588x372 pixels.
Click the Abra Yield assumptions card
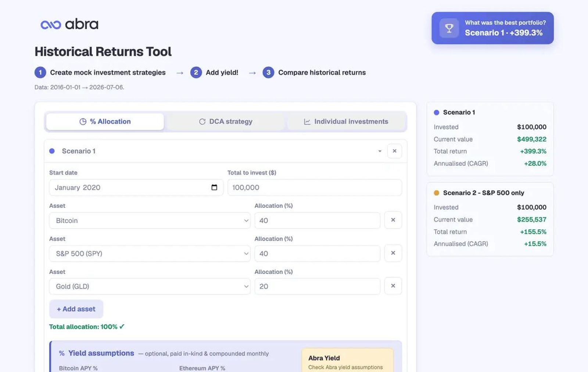(347, 360)
